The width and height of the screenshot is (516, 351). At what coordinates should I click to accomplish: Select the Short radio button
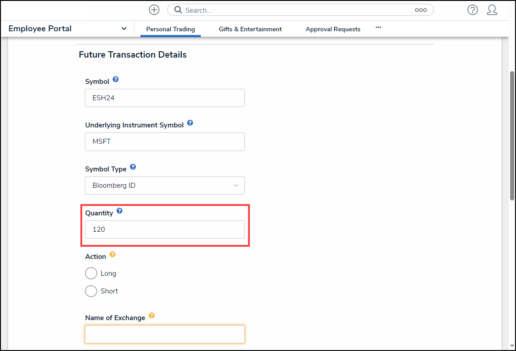(x=91, y=291)
